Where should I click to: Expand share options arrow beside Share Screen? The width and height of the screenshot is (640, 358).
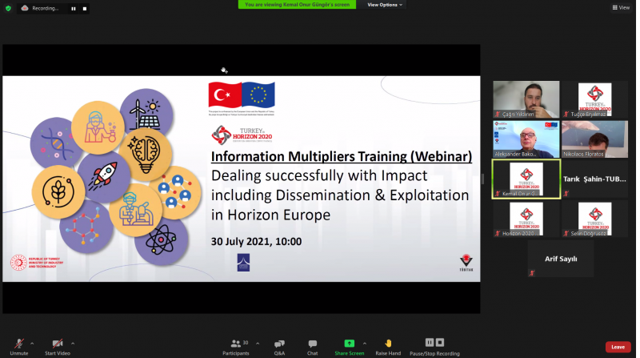coord(365,344)
